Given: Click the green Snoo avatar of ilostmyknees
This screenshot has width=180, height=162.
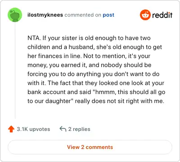Looking at the screenshot, I should (15, 15).
